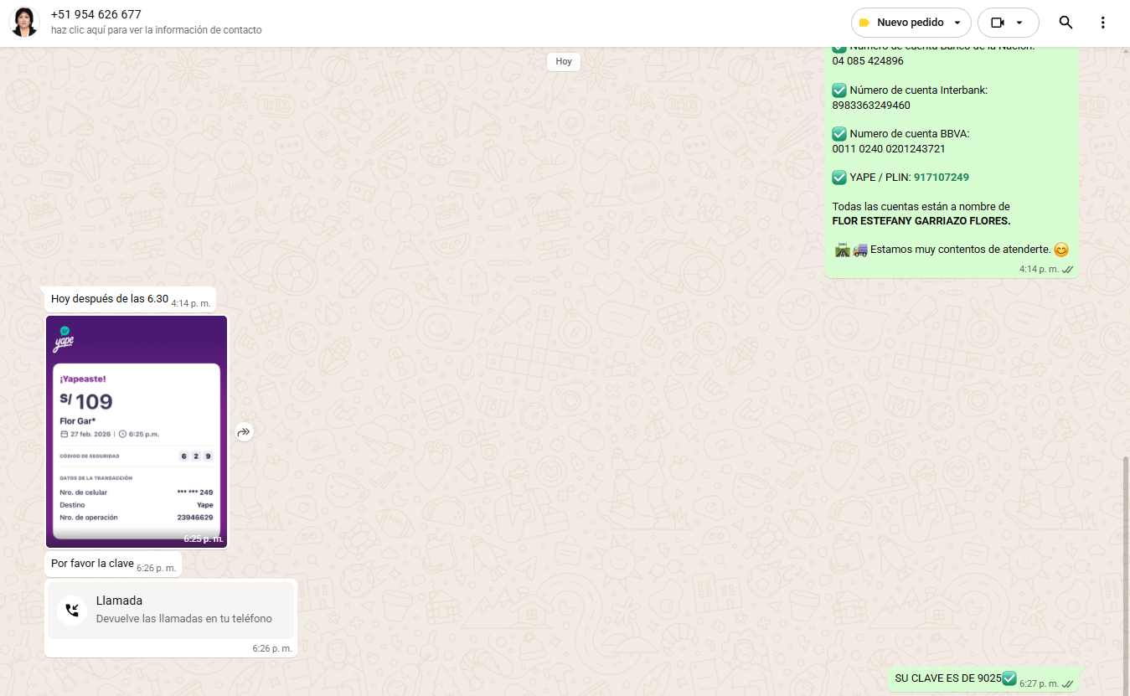1130x696 pixels.
Task: Click the chat's vertical scrollbar
Action: tap(1126, 570)
